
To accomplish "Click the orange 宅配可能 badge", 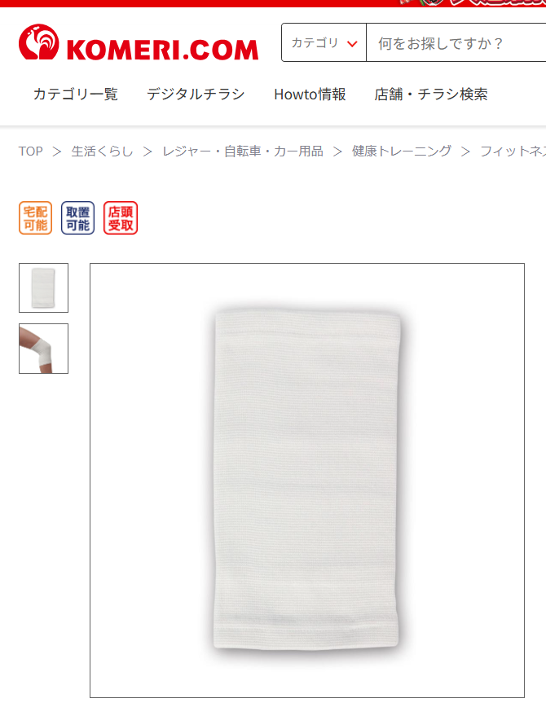I will (x=36, y=217).
